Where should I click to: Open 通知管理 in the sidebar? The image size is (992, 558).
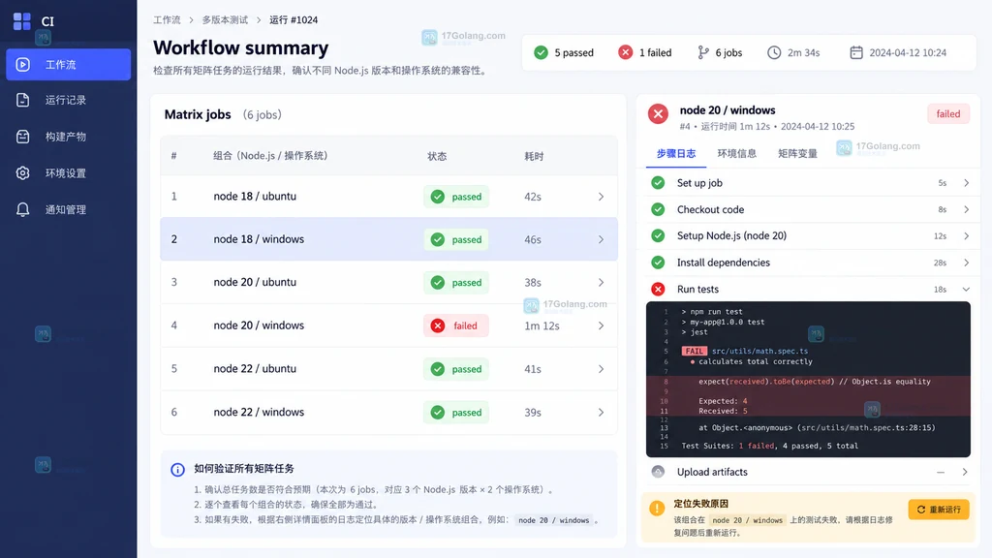69,209
